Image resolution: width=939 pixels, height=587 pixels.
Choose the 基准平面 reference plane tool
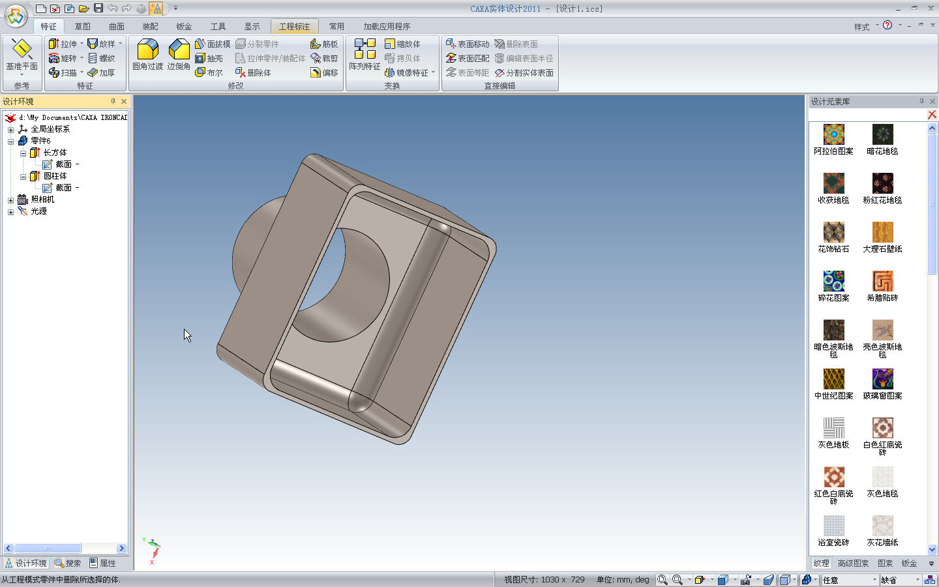[x=22, y=54]
